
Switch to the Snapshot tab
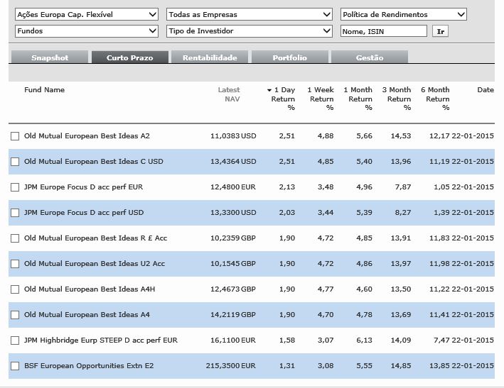pos(50,57)
